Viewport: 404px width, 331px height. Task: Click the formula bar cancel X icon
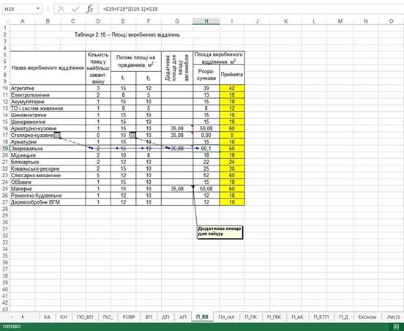click(61, 9)
